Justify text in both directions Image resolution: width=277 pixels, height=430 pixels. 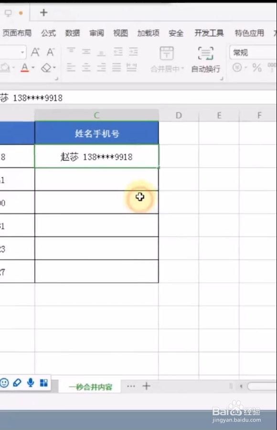tap(116, 67)
